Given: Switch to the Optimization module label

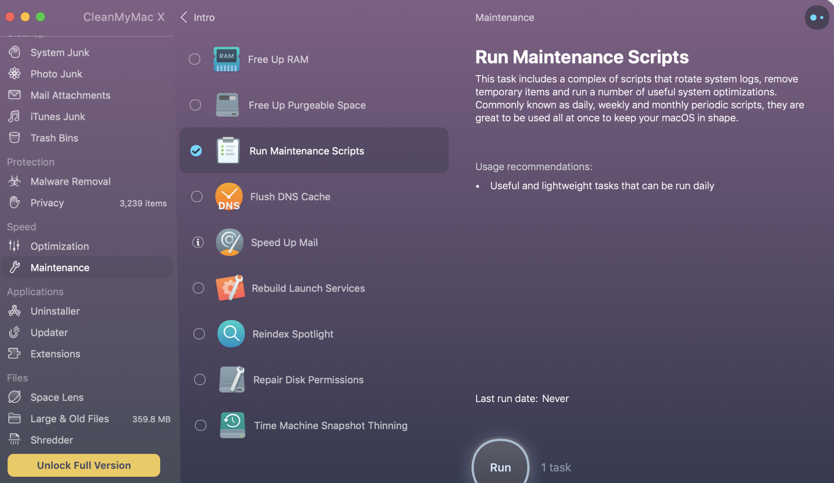Looking at the screenshot, I should point(60,246).
